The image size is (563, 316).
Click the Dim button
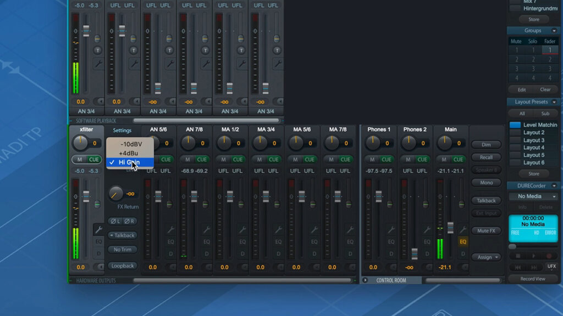[486, 145]
